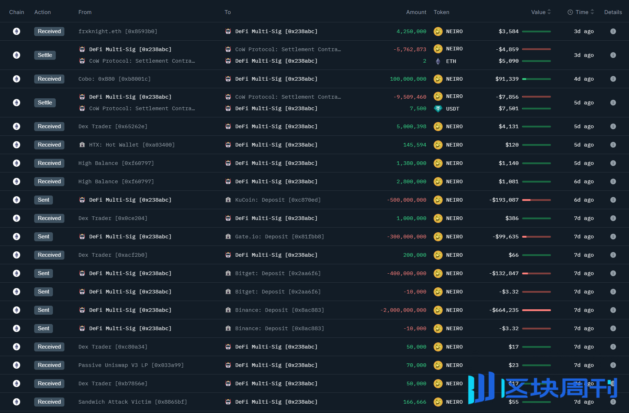
Task: Click the Amount column header
Action: tap(416, 12)
